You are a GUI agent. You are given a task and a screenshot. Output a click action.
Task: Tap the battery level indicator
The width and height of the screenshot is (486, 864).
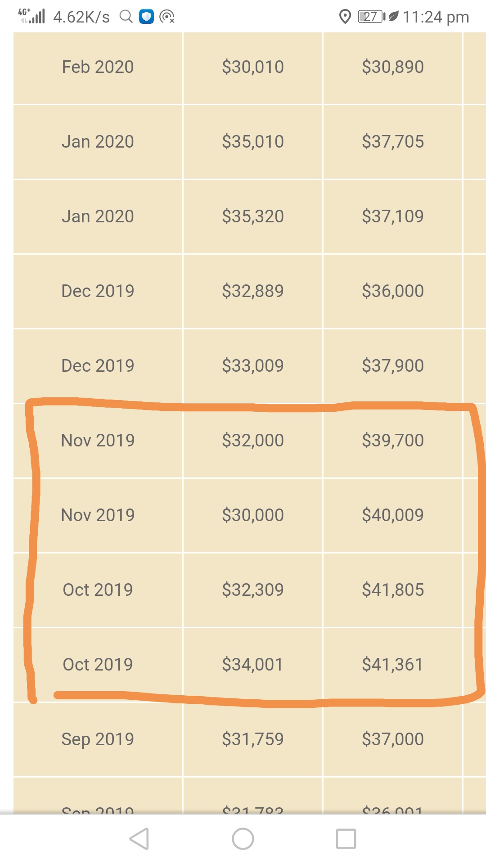371,17
